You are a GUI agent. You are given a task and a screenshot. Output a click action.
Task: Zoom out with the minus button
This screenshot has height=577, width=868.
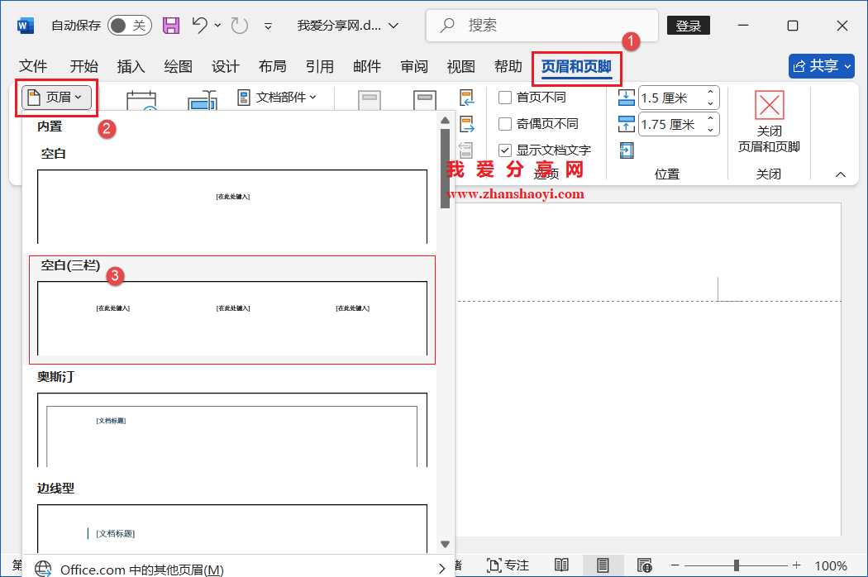click(x=675, y=565)
